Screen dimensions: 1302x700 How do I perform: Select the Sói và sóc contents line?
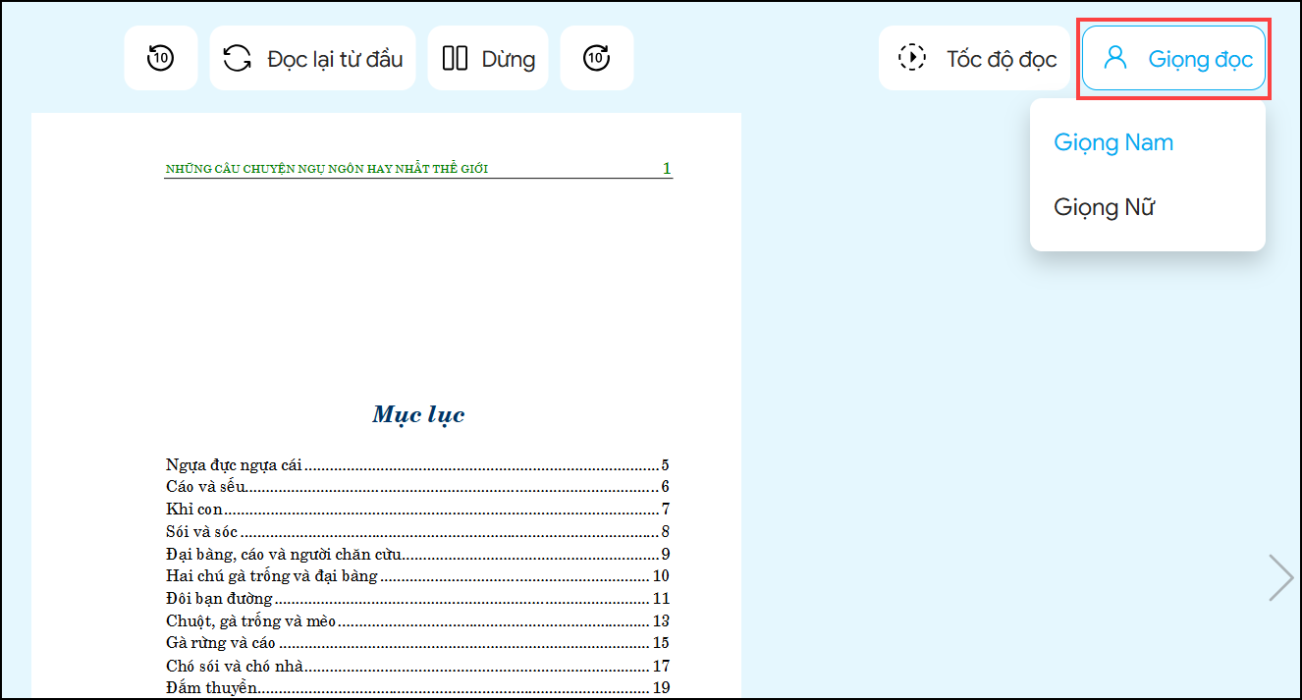201,532
